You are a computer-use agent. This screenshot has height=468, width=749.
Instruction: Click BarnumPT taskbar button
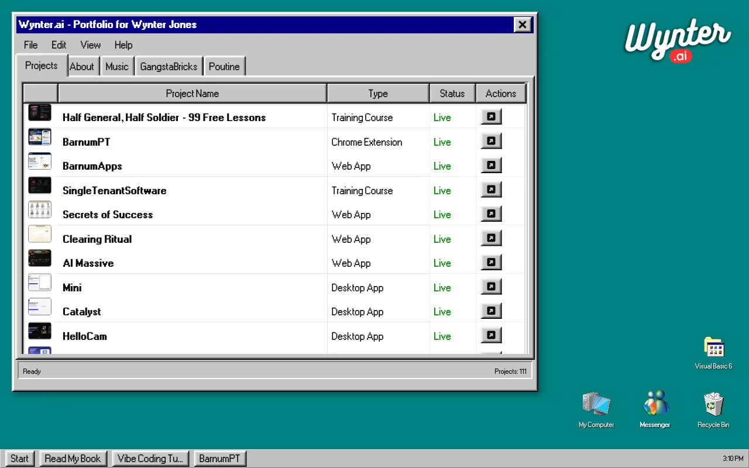tap(219, 459)
